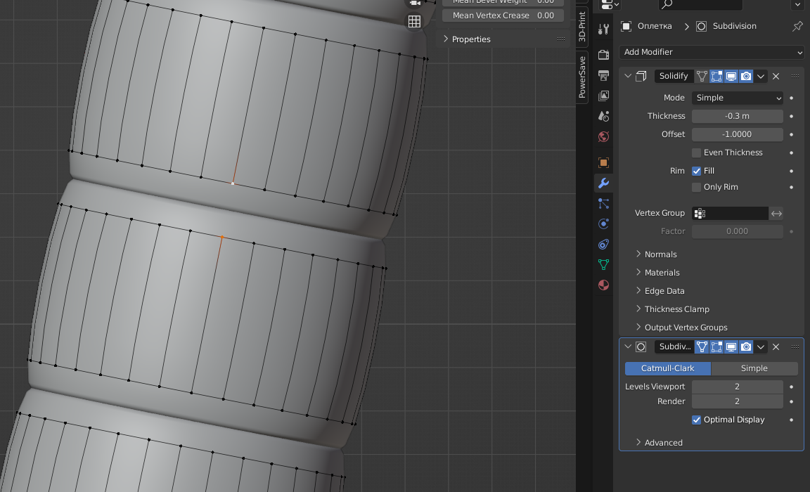Image resolution: width=810 pixels, height=492 pixels.
Task: Disable the Optimal Display checkbox
Action: coord(696,420)
